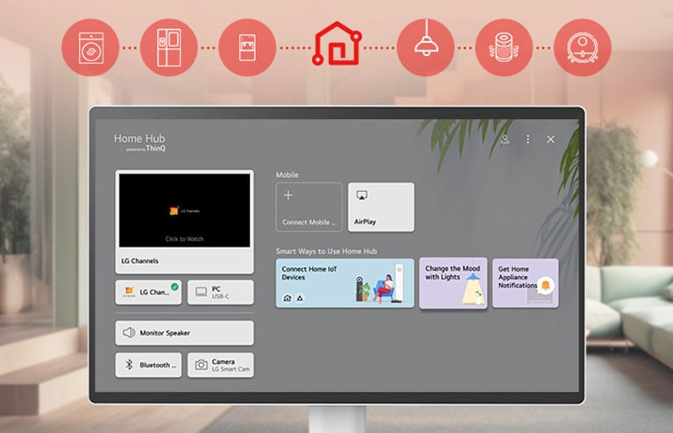Screen dimensions: 673x433
Task: Click the washing machine icon
Action: pyautogui.click(x=90, y=47)
